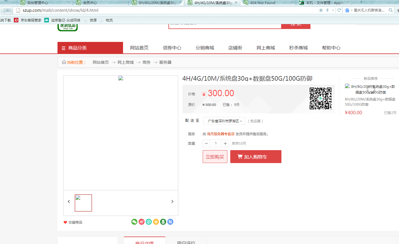Image resolution: width=399 pixels, height=244 pixels.
Task: Click the search box magnifier icon
Action: 391,10
